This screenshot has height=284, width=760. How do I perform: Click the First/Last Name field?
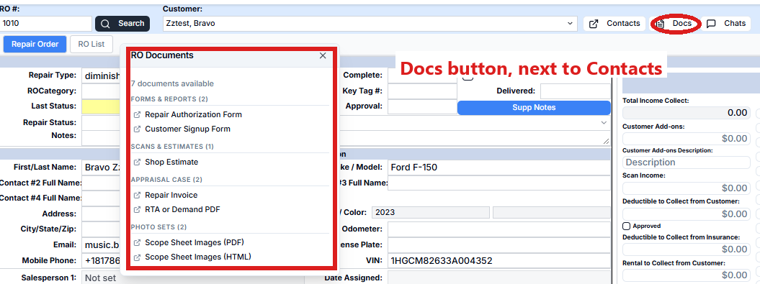[101, 168]
